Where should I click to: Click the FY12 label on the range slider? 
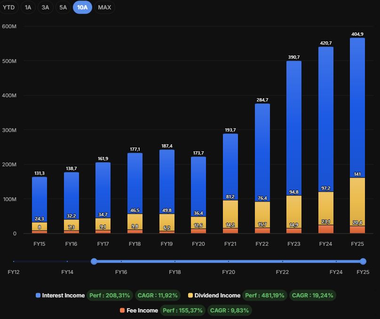coord(14,272)
